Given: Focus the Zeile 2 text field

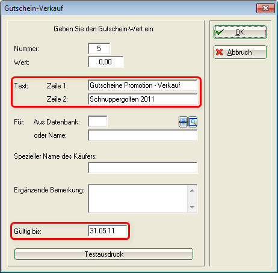Looking at the screenshot, I should (143, 99).
